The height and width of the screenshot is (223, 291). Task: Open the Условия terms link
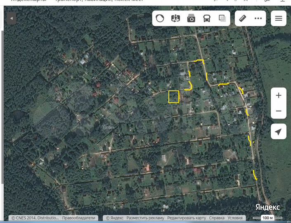(x=235, y=218)
